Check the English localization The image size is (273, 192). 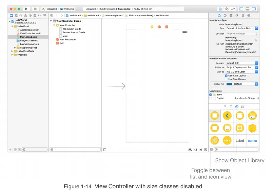coord(211,98)
